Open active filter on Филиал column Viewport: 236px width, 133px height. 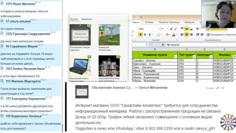(x=235, y=57)
